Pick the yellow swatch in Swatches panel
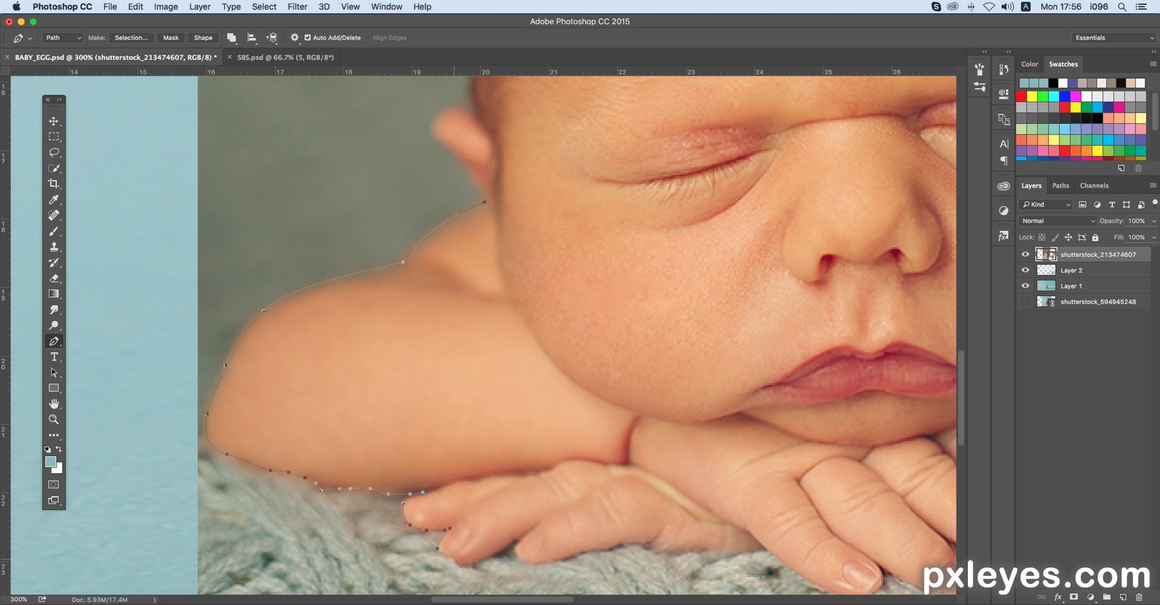The image size is (1160, 605). click(1032, 96)
